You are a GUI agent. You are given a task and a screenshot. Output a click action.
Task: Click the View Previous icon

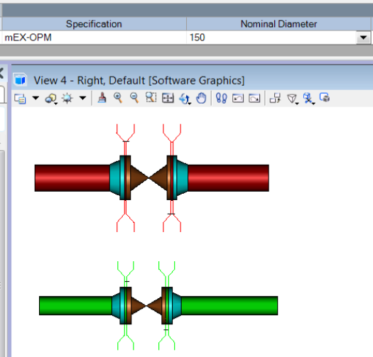[238, 98]
